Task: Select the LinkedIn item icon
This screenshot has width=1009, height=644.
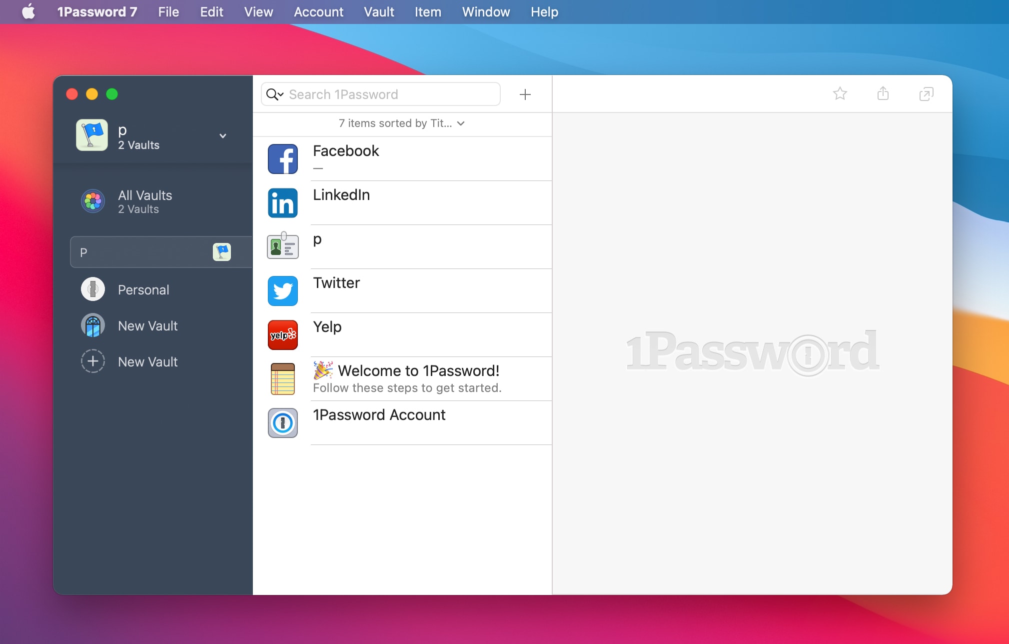Action: pos(283,202)
